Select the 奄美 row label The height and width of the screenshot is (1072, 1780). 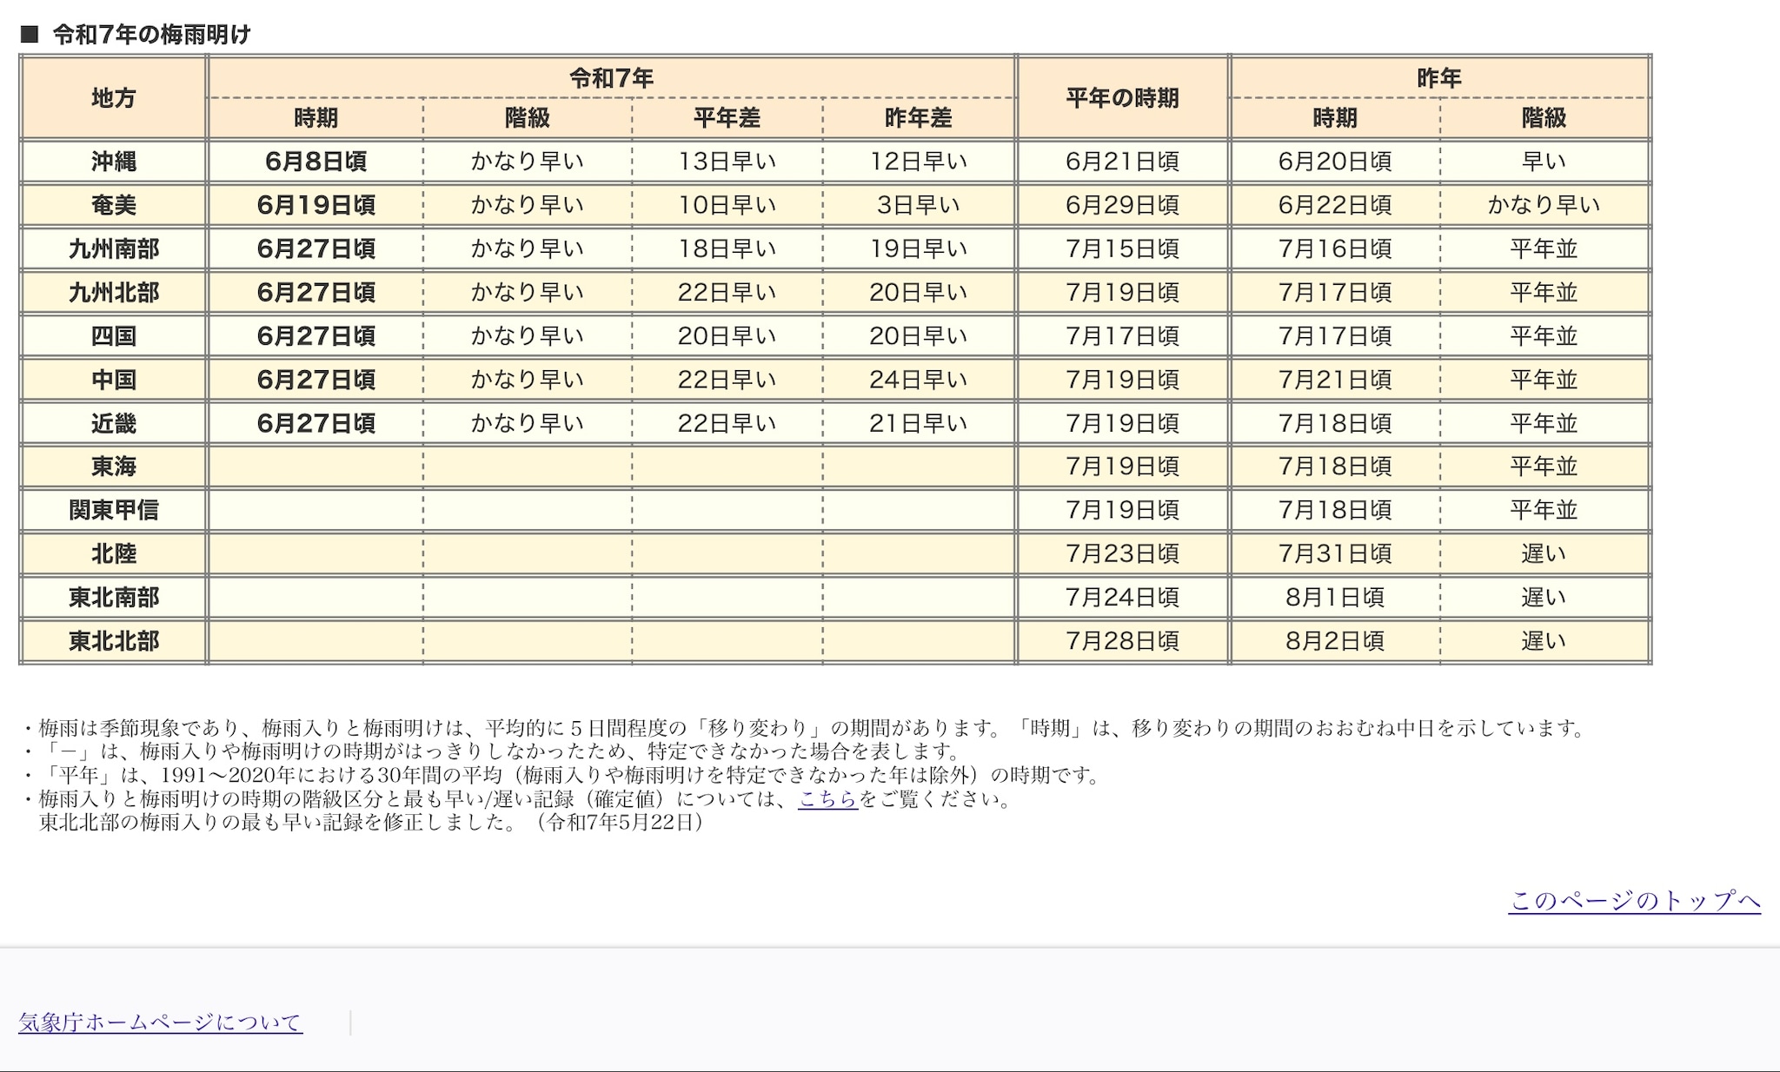(x=114, y=205)
